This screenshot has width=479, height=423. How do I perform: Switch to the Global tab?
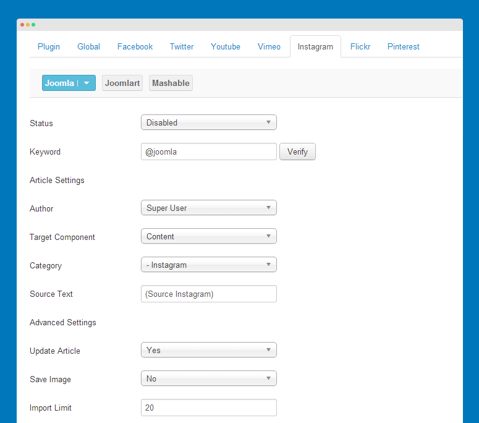pyautogui.click(x=88, y=46)
